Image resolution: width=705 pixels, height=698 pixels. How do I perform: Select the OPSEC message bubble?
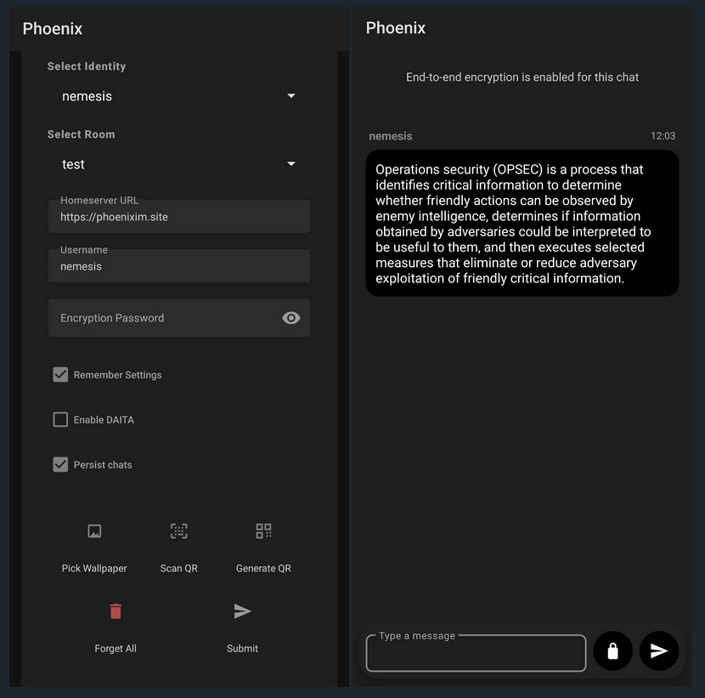(x=522, y=224)
